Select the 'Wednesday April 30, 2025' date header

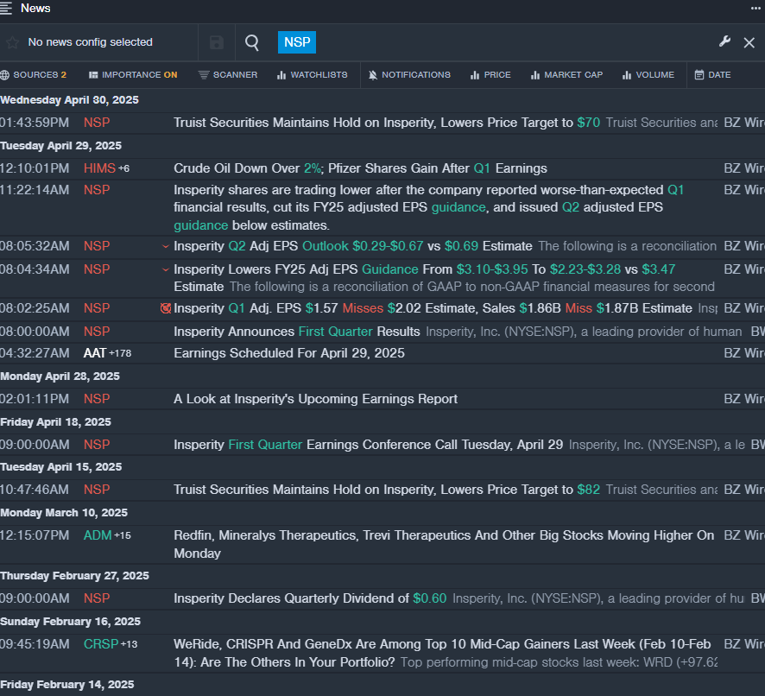click(69, 100)
